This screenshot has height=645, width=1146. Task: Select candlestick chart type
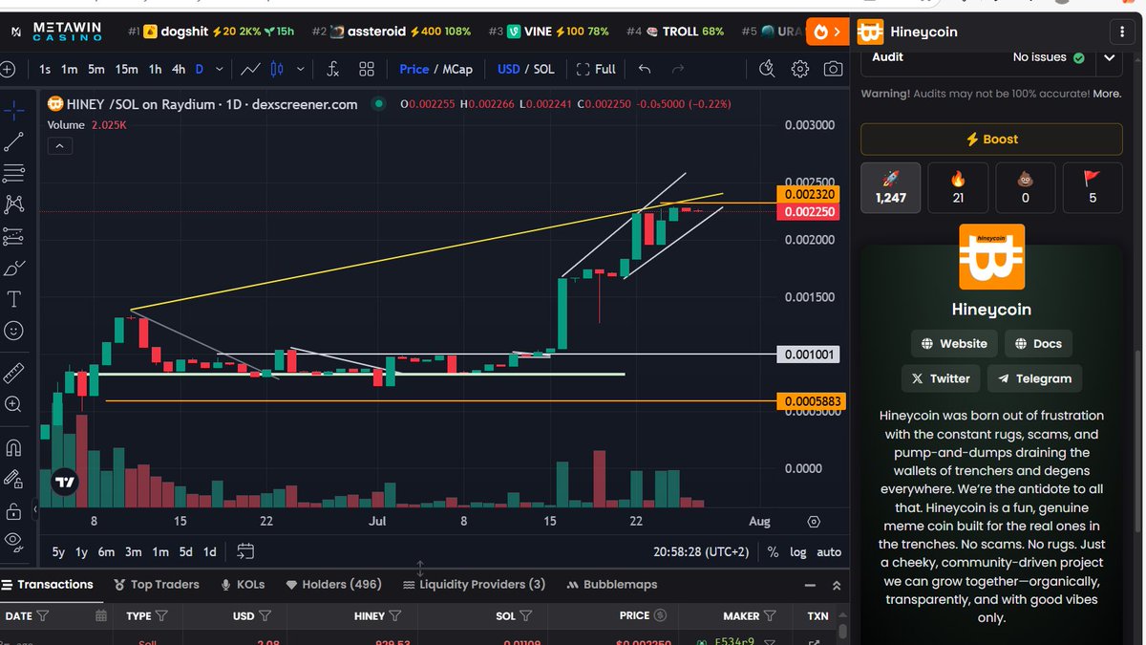point(278,69)
